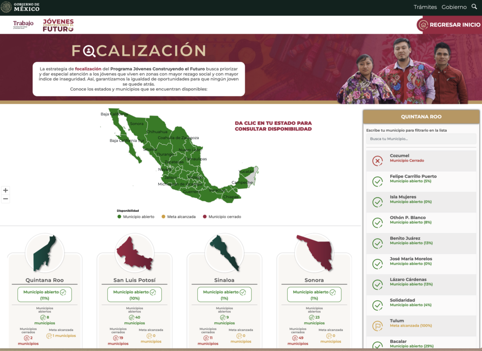The width and height of the screenshot is (482, 351).
Task: Focus the Busca tu Municipio search field
Action: 421,139
